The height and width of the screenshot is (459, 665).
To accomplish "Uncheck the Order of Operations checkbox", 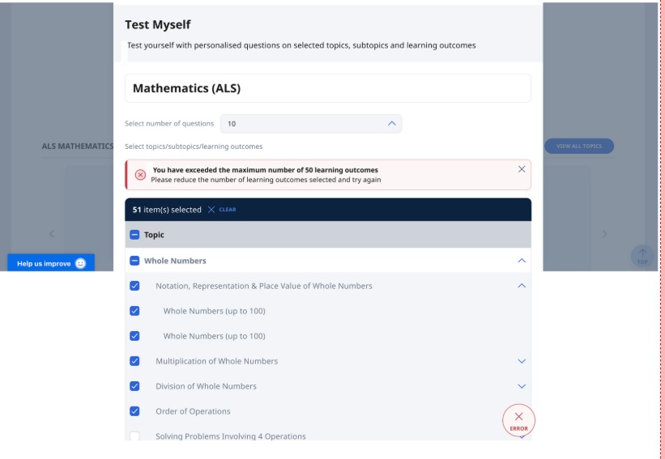I will [x=134, y=411].
